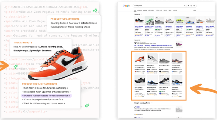
Task: Open the Asics Men's Gel Windhawk product image
Action: pyautogui.click(x=165, y=80)
